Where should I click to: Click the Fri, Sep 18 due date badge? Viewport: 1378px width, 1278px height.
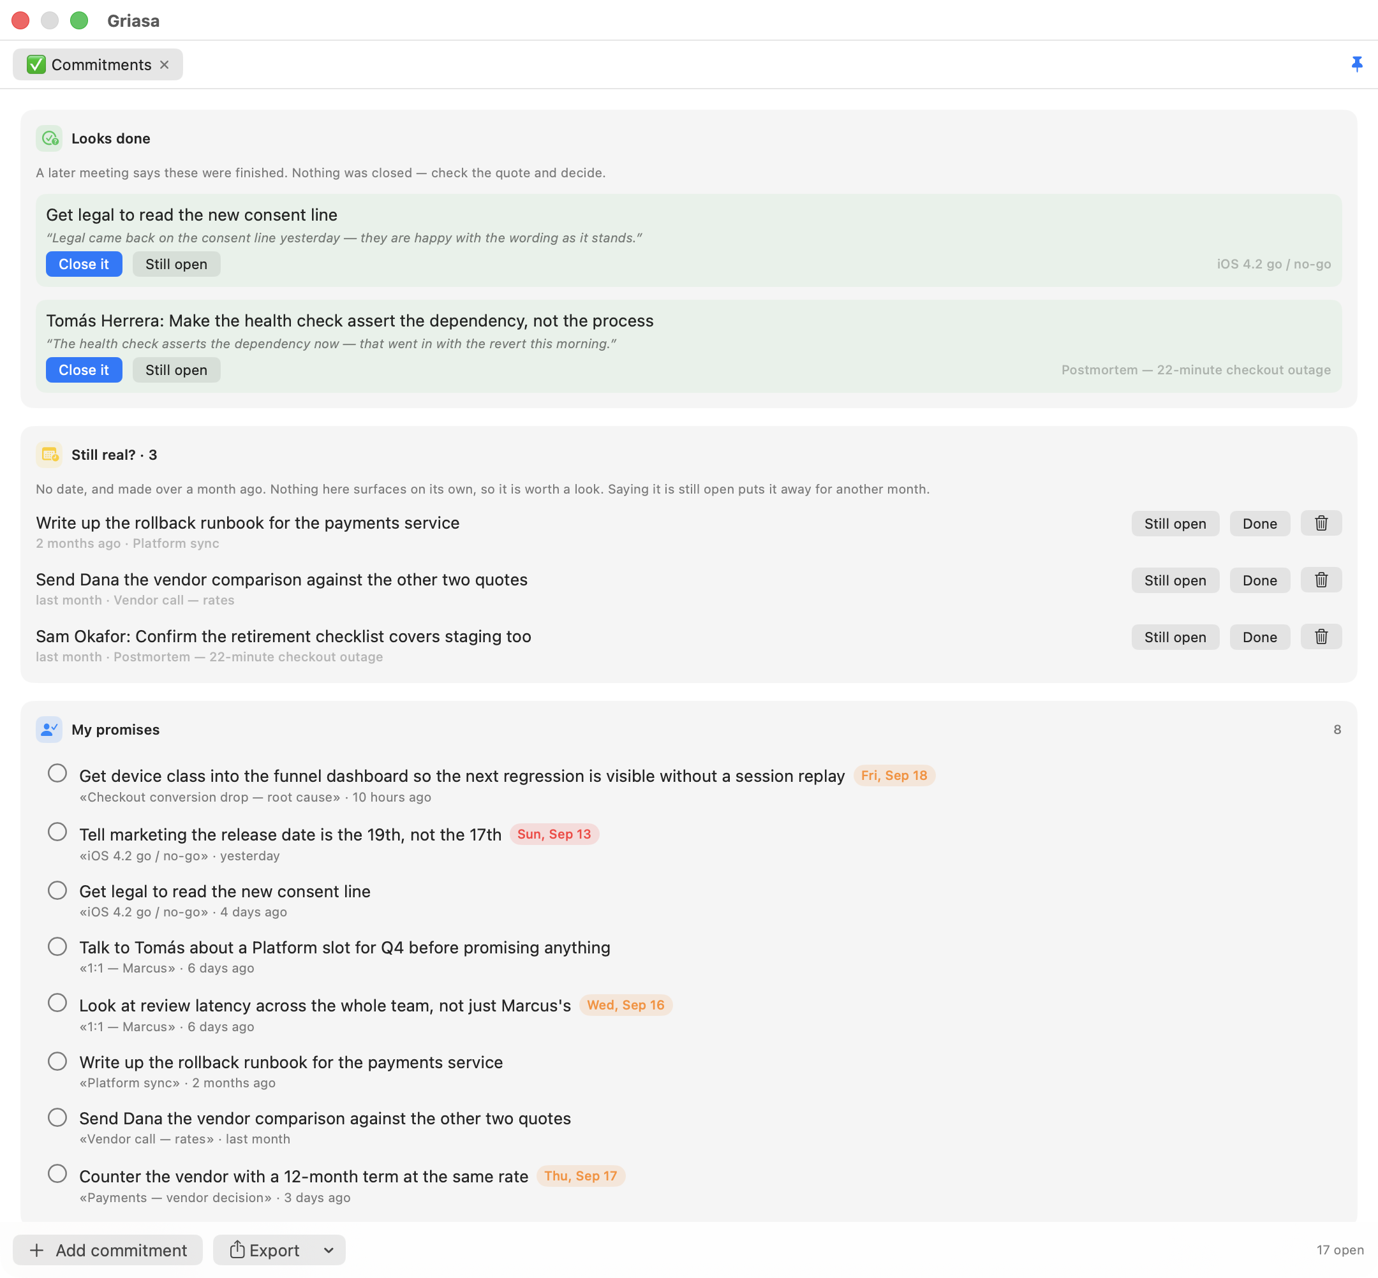894,776
